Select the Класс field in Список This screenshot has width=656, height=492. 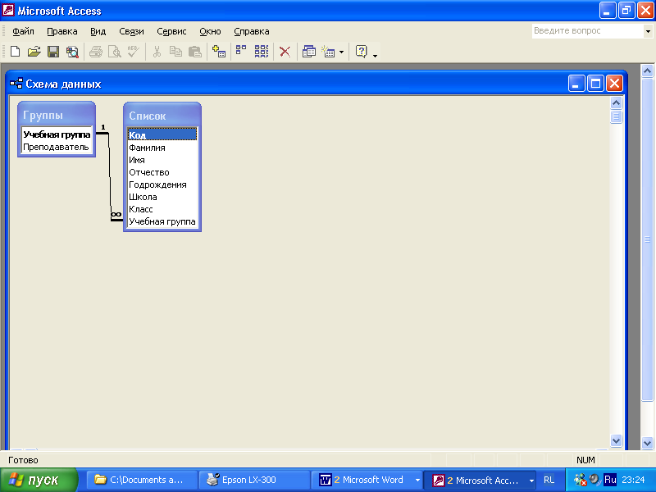coord(162,209)
